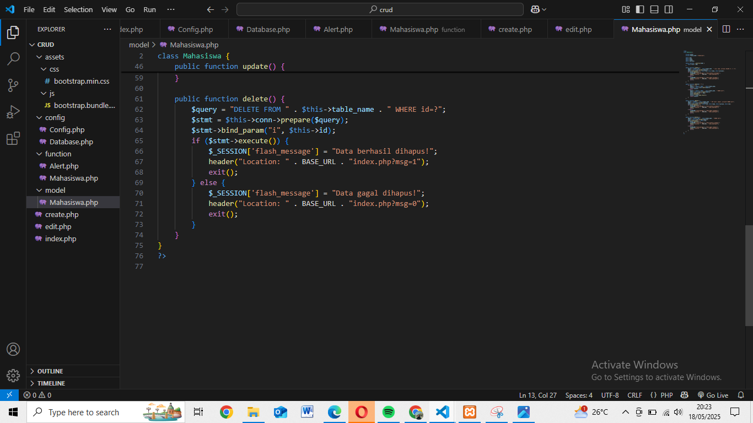
Task: Click the Customize Layout icon in title bar
Action: coord(625,9)
